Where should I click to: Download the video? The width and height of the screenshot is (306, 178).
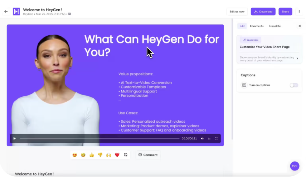263,12
